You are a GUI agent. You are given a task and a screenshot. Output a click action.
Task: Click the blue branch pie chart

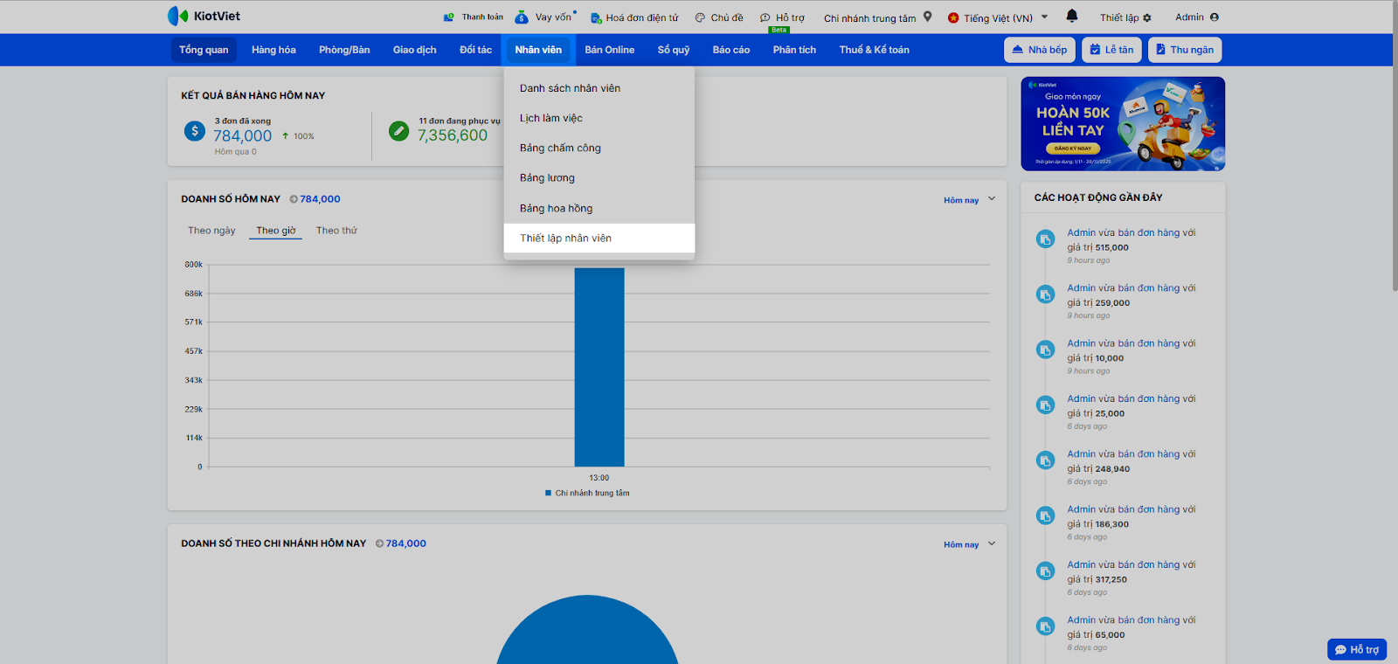click(587, 630)
